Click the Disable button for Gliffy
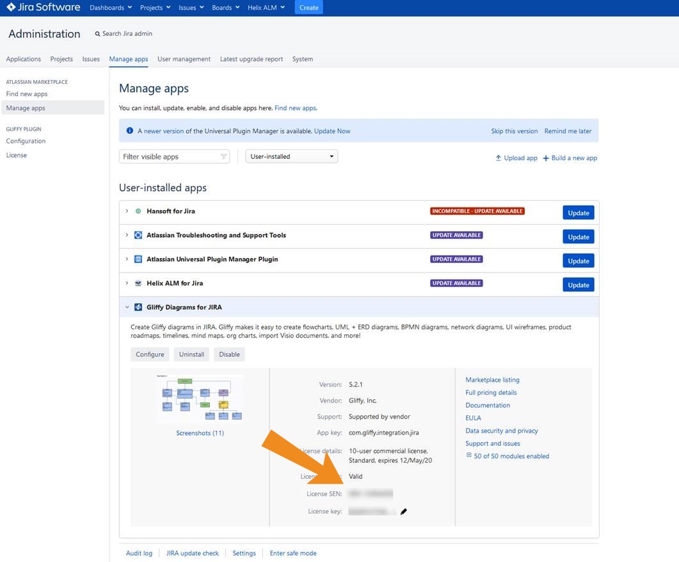 coord(229,354)
